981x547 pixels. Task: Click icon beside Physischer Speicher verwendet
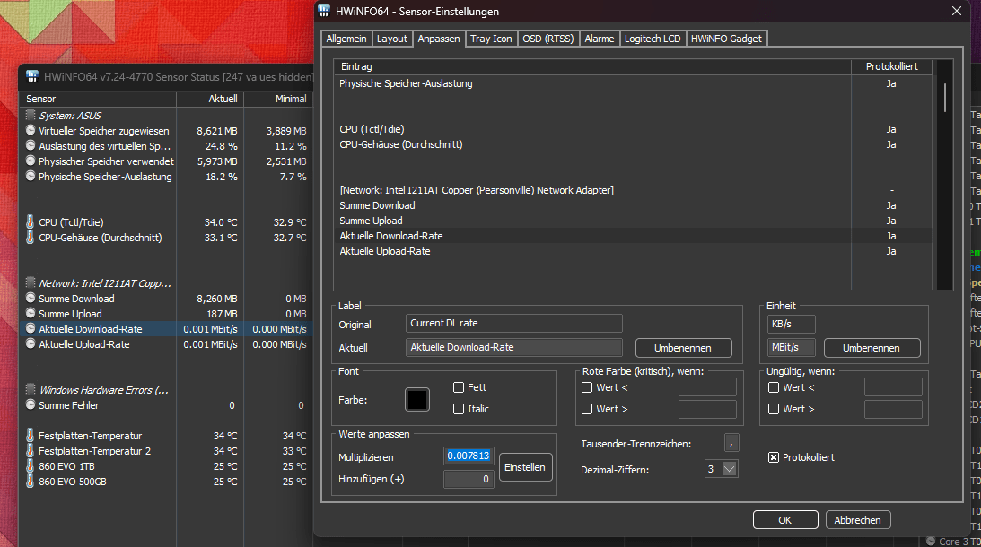pos(30,161)
